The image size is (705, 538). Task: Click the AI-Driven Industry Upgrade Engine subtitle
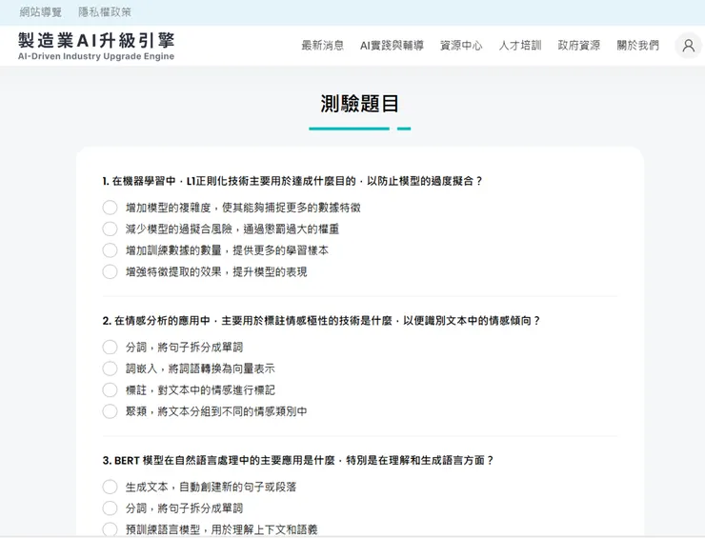coord(96,56)
